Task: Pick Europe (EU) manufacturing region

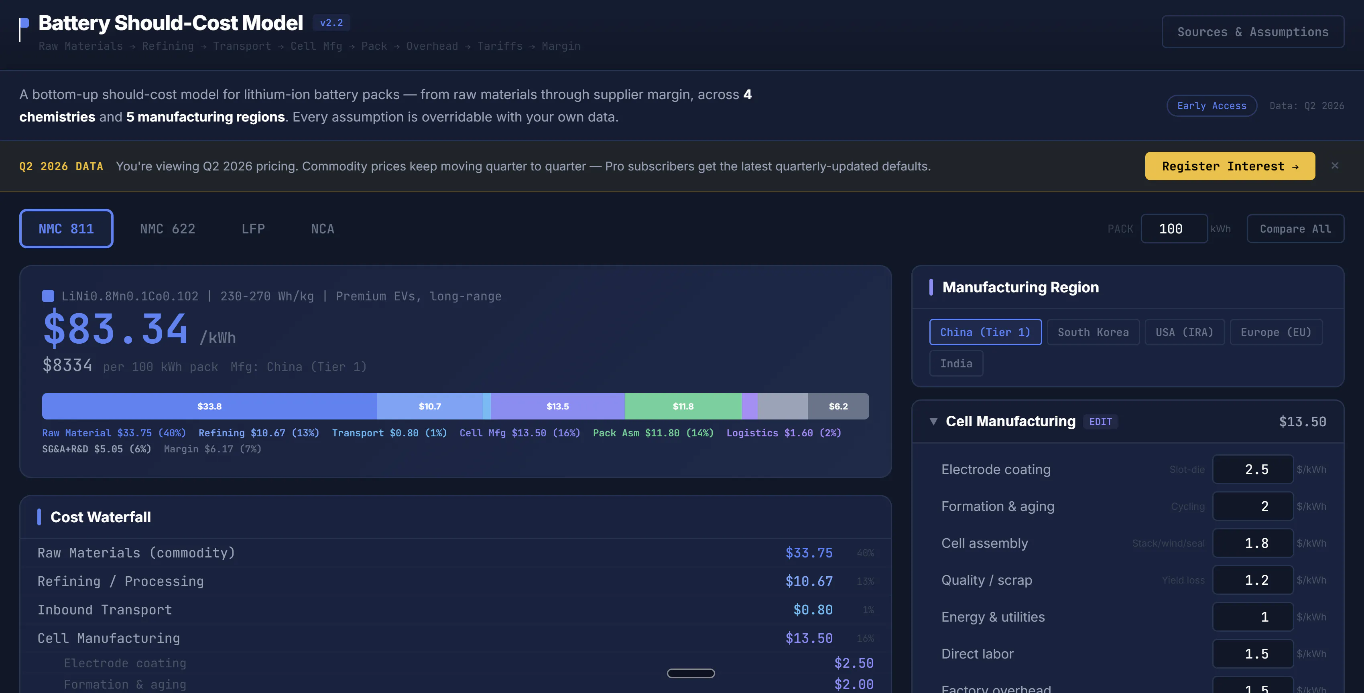Action: click(1276, 332)
